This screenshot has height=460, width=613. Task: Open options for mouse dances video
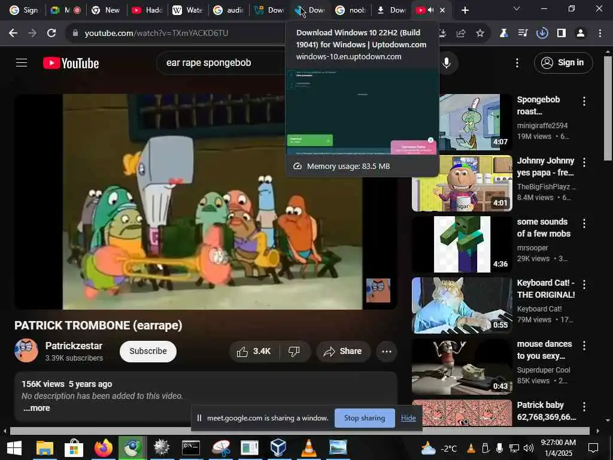584,346
